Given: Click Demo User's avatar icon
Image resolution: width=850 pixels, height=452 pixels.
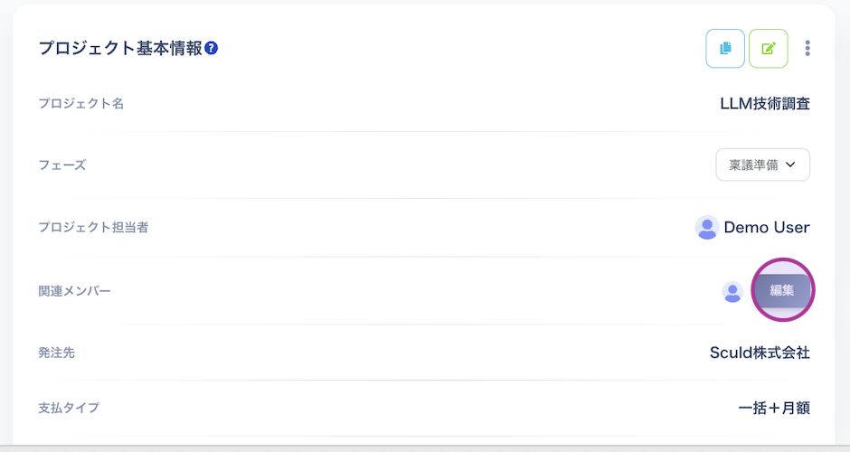Looking at the screenshot, I should click(706, 228).
